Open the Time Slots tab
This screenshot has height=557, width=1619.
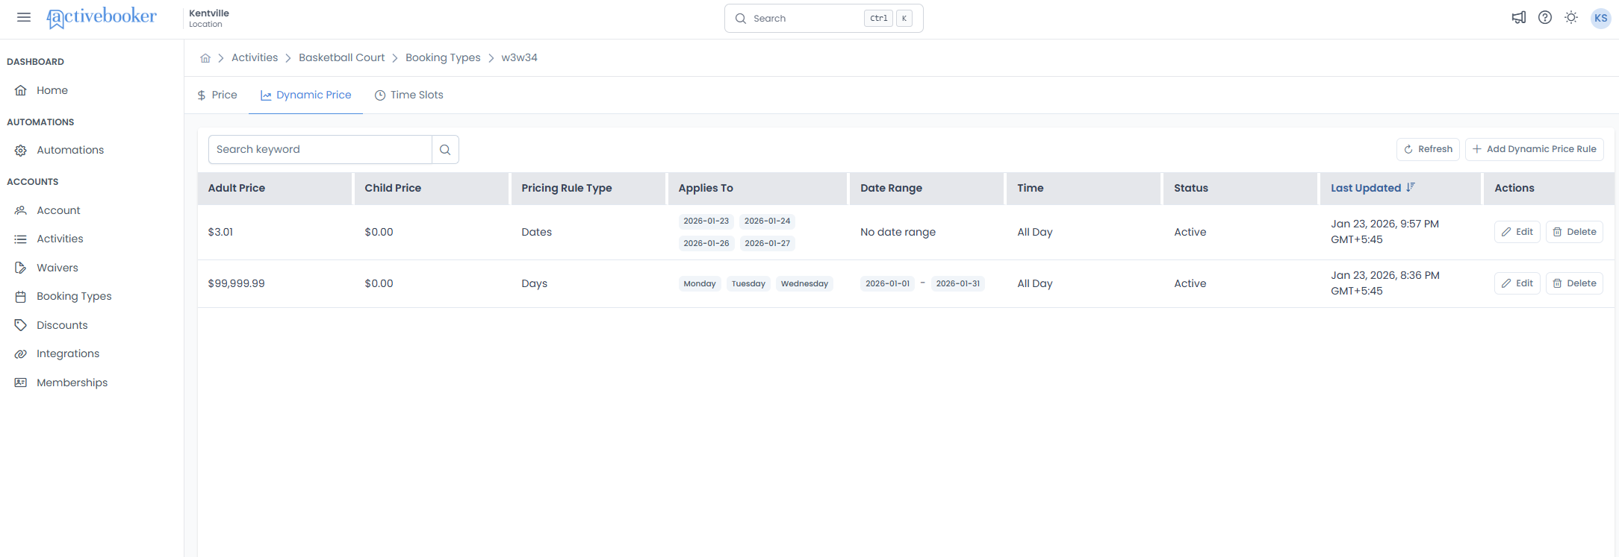tap(408, 95)
